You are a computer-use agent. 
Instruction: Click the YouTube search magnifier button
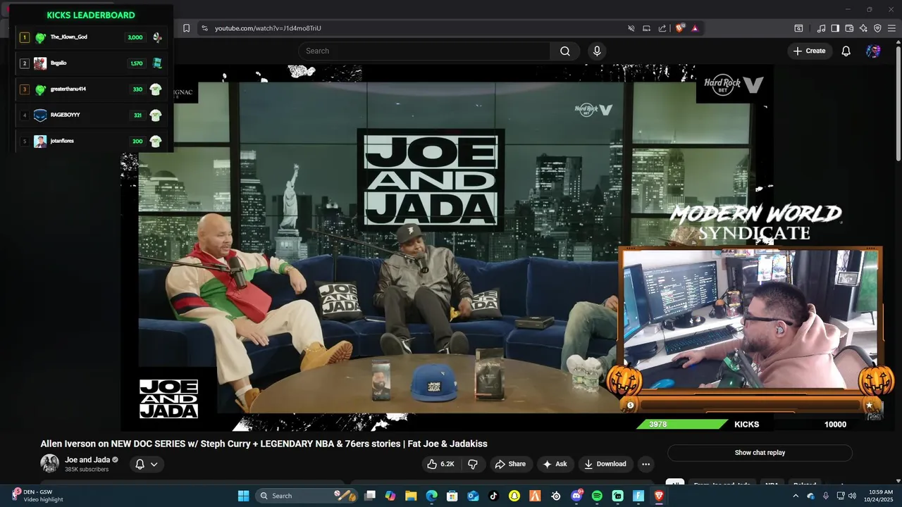(565, 51)
